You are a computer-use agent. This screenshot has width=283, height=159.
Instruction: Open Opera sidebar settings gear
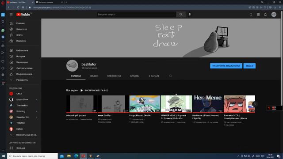pyautogui.click(x=3, y=75)
